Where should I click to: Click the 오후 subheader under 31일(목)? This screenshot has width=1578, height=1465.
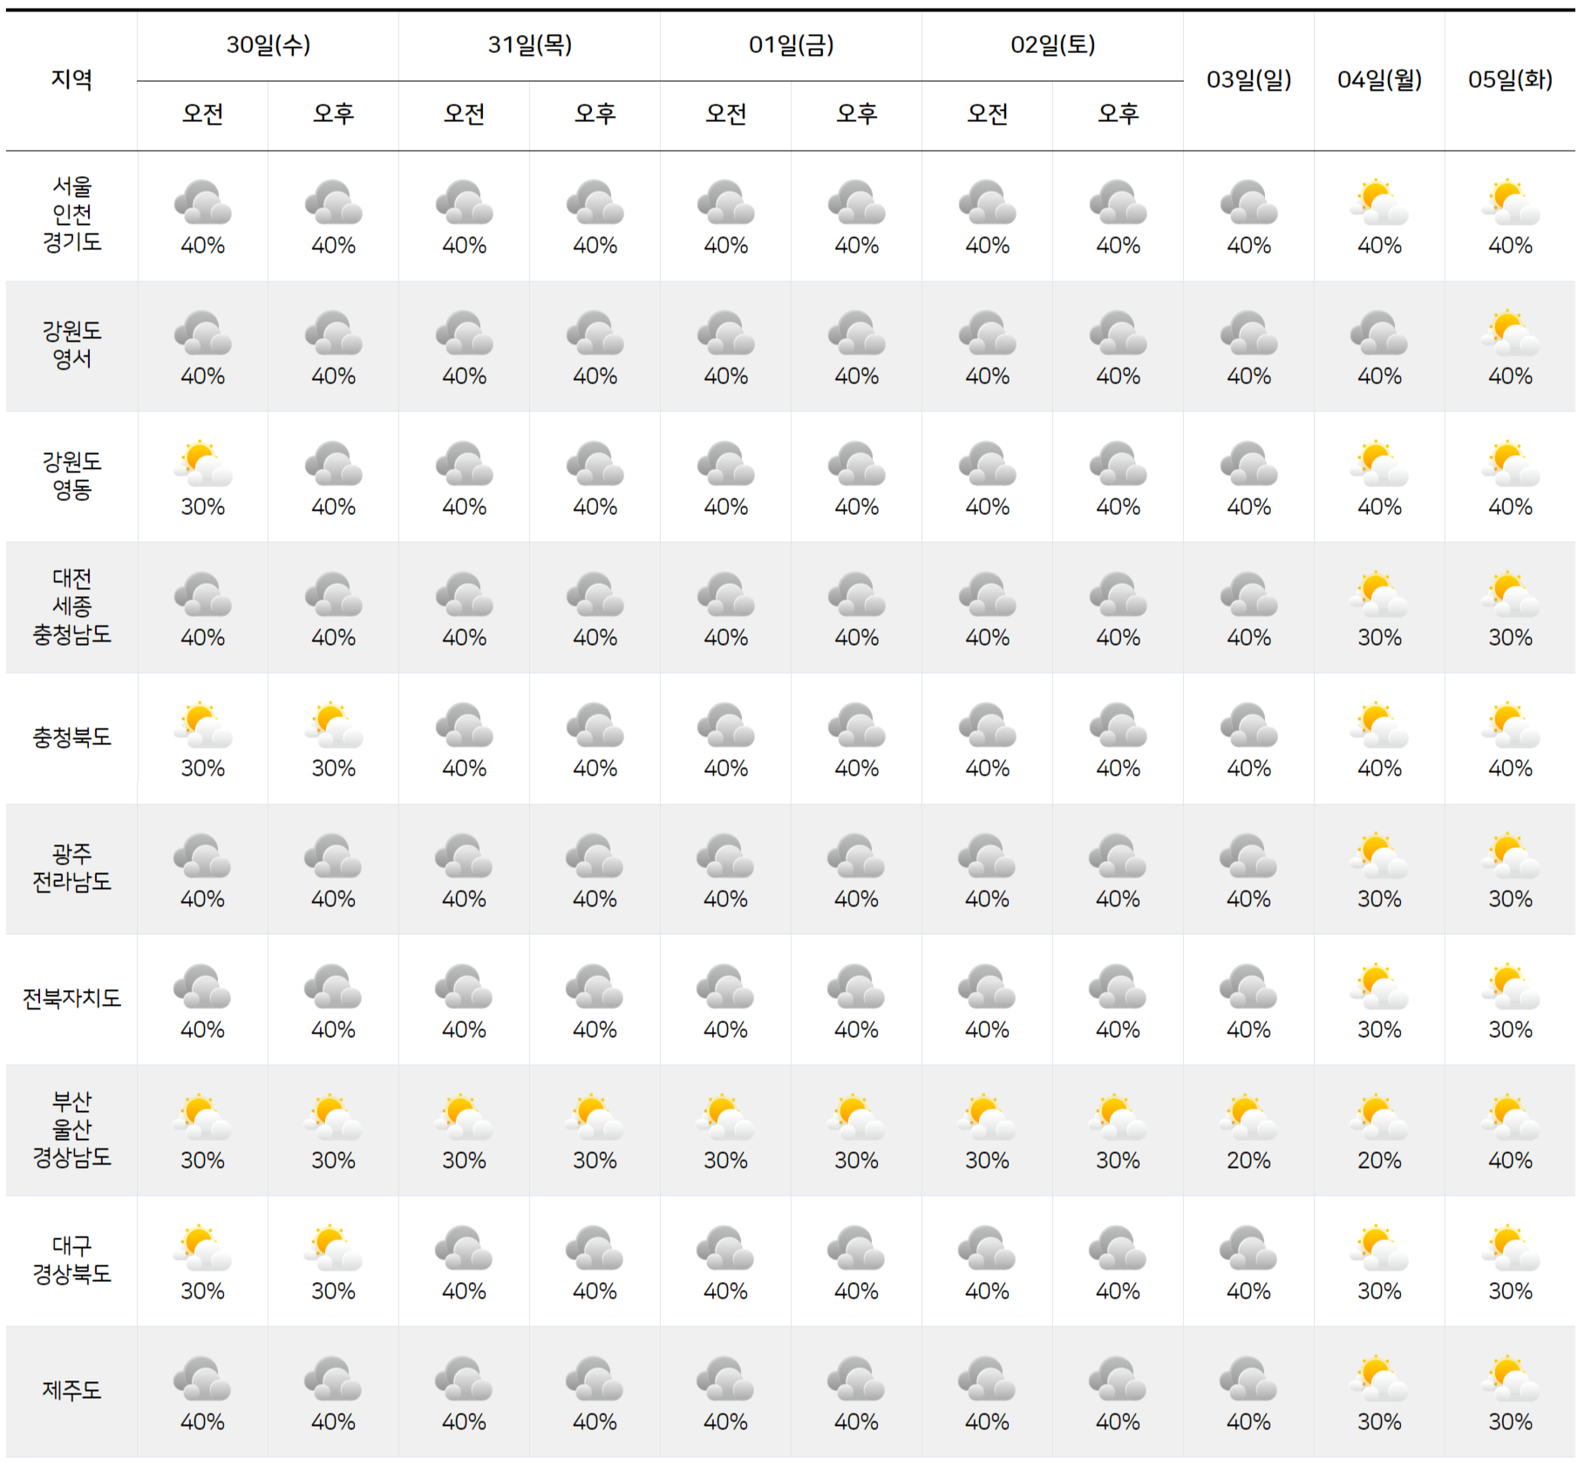[x=595, y=113]
